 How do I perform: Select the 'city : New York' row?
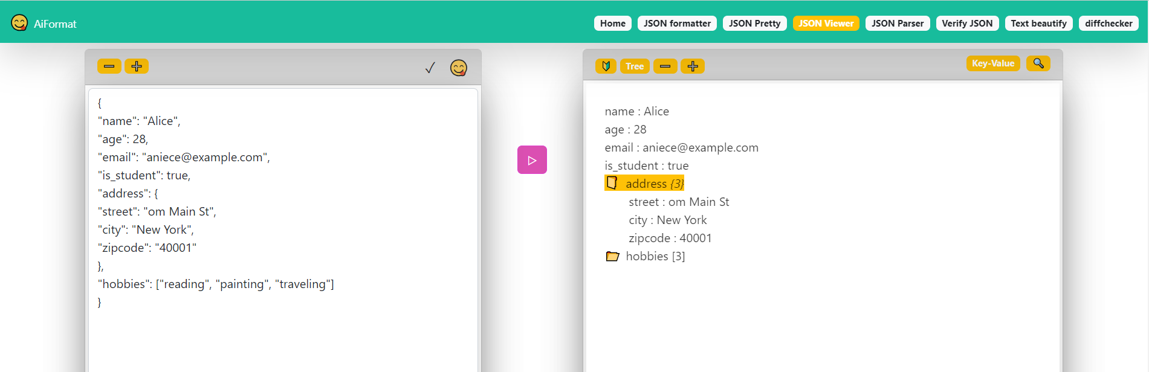(x=668, y=220)
